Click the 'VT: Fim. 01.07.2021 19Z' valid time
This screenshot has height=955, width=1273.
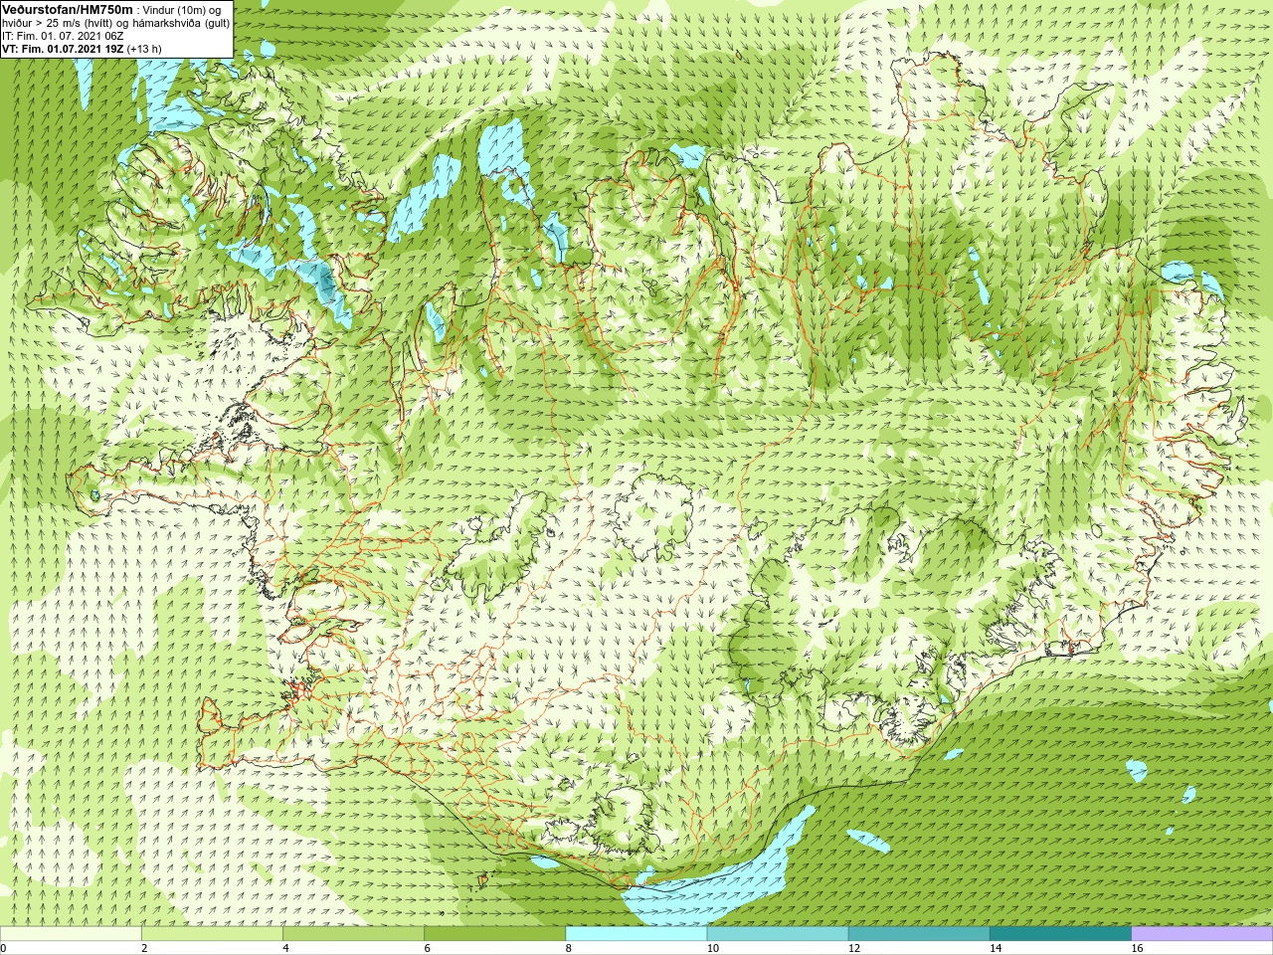pyautogui.click(x=62, y=49)
